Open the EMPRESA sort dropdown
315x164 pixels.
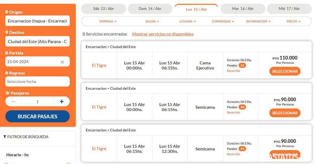click(108, 21)
